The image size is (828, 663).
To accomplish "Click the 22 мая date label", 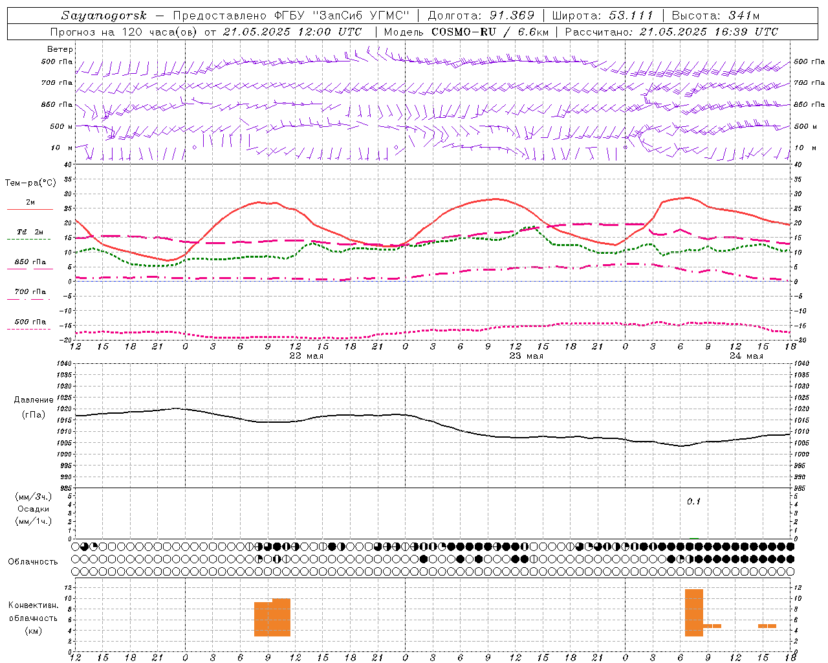I will point(307,356).
